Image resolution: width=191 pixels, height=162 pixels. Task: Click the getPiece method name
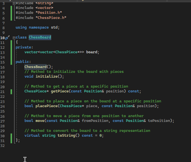coord(60,91)
